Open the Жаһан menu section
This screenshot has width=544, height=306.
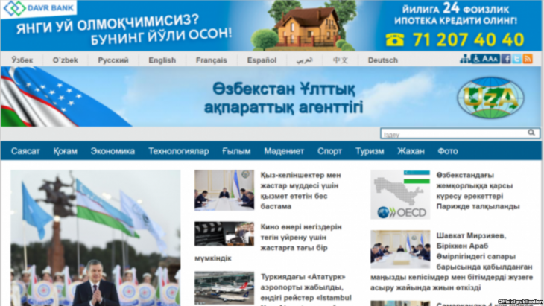411,151
